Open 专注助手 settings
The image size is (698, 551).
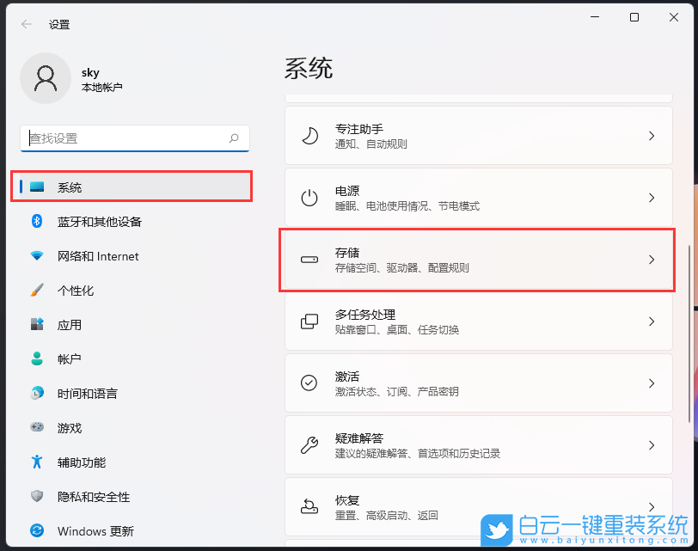click(x=477, y=136)
